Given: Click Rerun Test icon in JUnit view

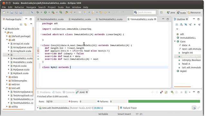Looking at the screenshot, I should tap(172, 92).
